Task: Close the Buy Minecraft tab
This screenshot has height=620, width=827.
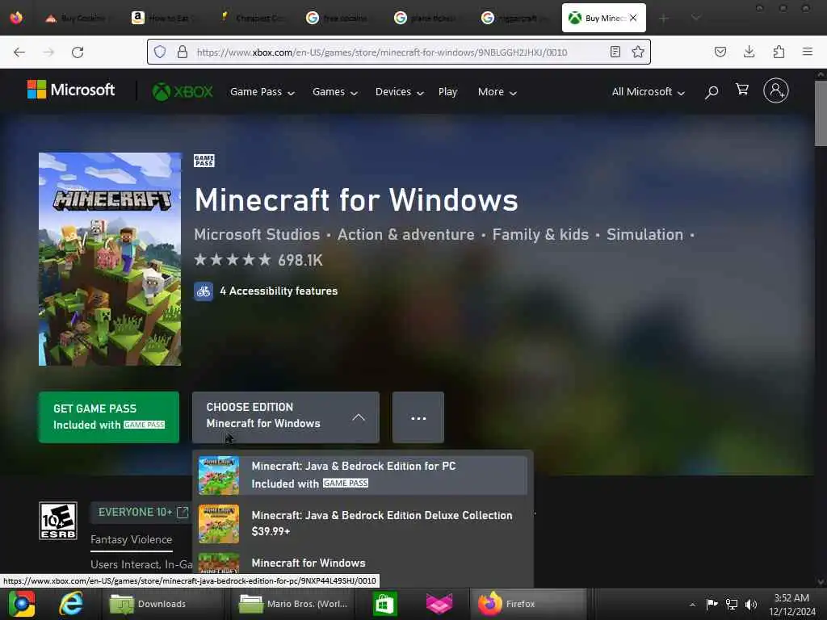Action: click(633, 18)
